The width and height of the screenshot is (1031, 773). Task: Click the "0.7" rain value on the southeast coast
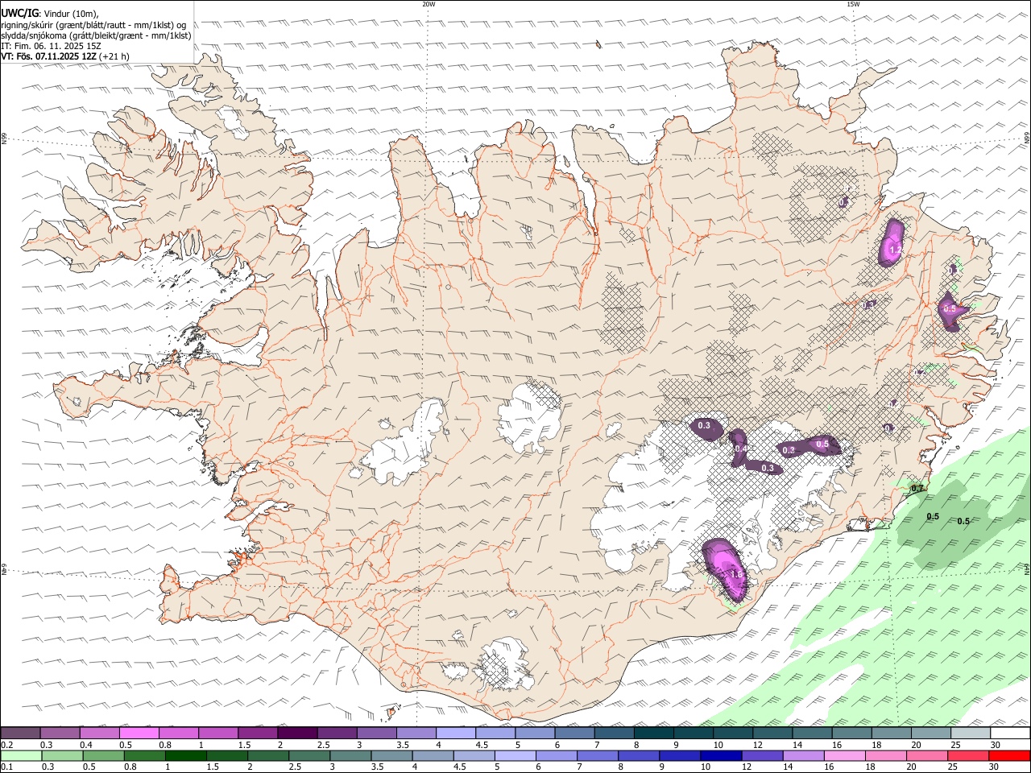917,489
